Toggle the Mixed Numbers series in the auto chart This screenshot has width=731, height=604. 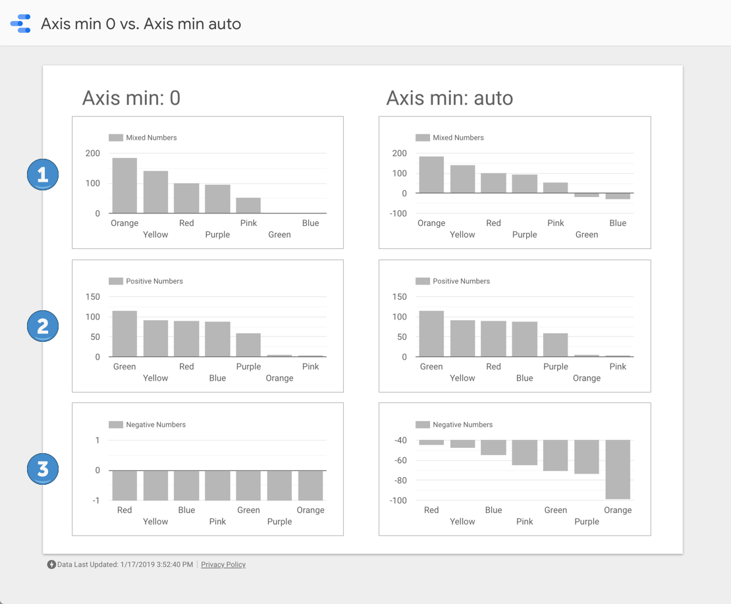pos(423,138)
